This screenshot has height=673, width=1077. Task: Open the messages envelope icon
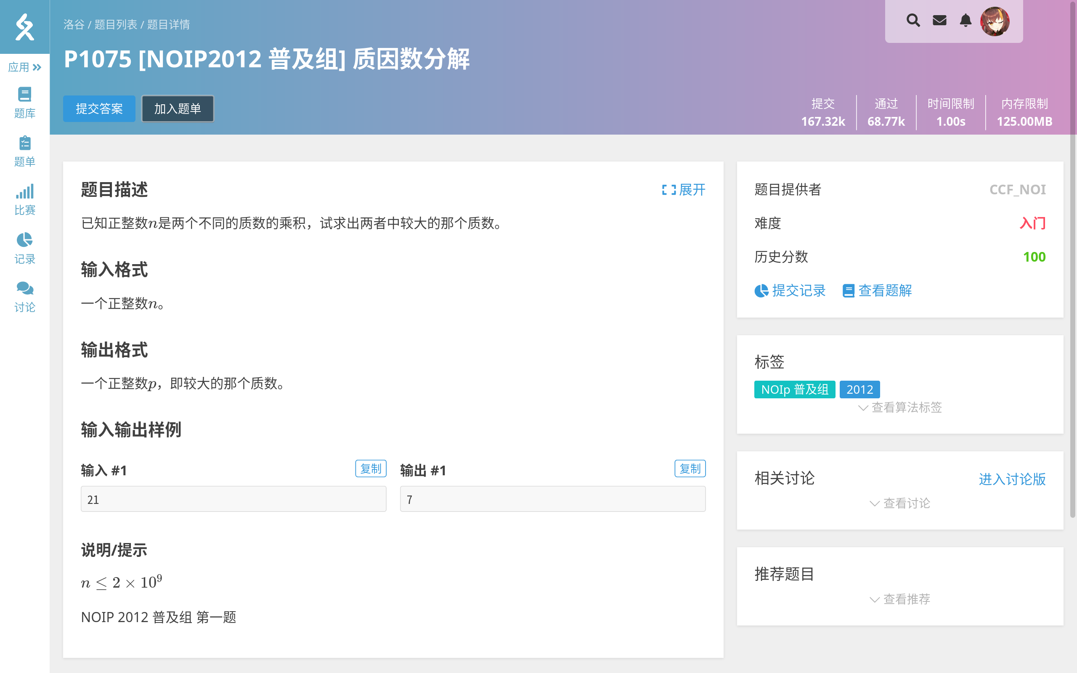tap(939, 21)
